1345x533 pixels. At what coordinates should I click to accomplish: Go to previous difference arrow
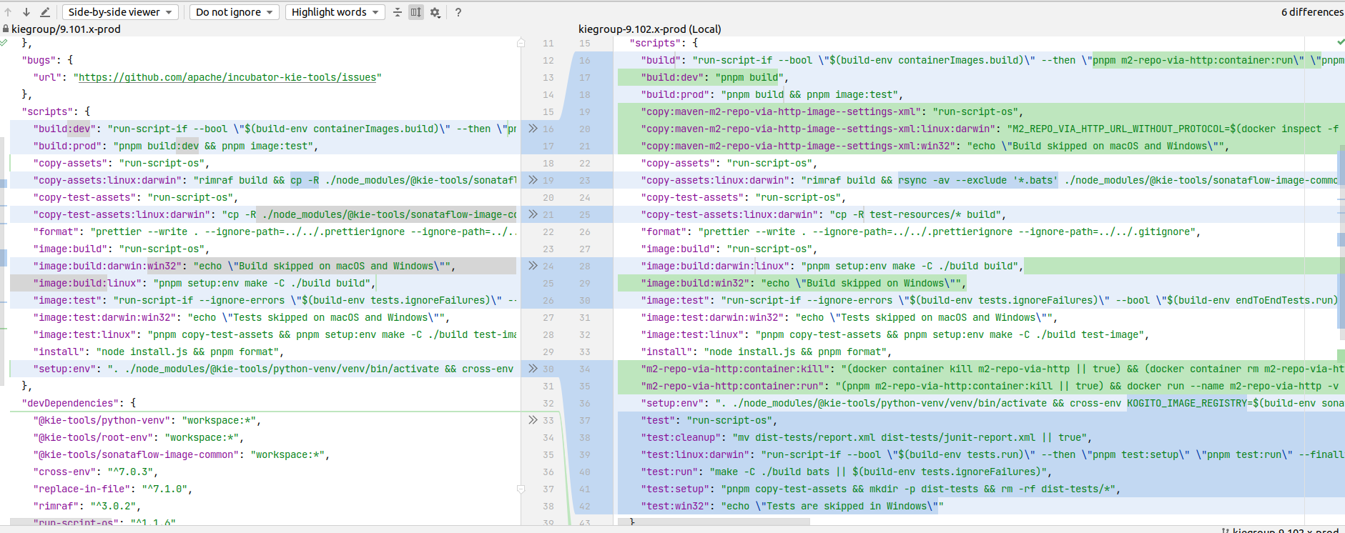click(x=8, y=12)
